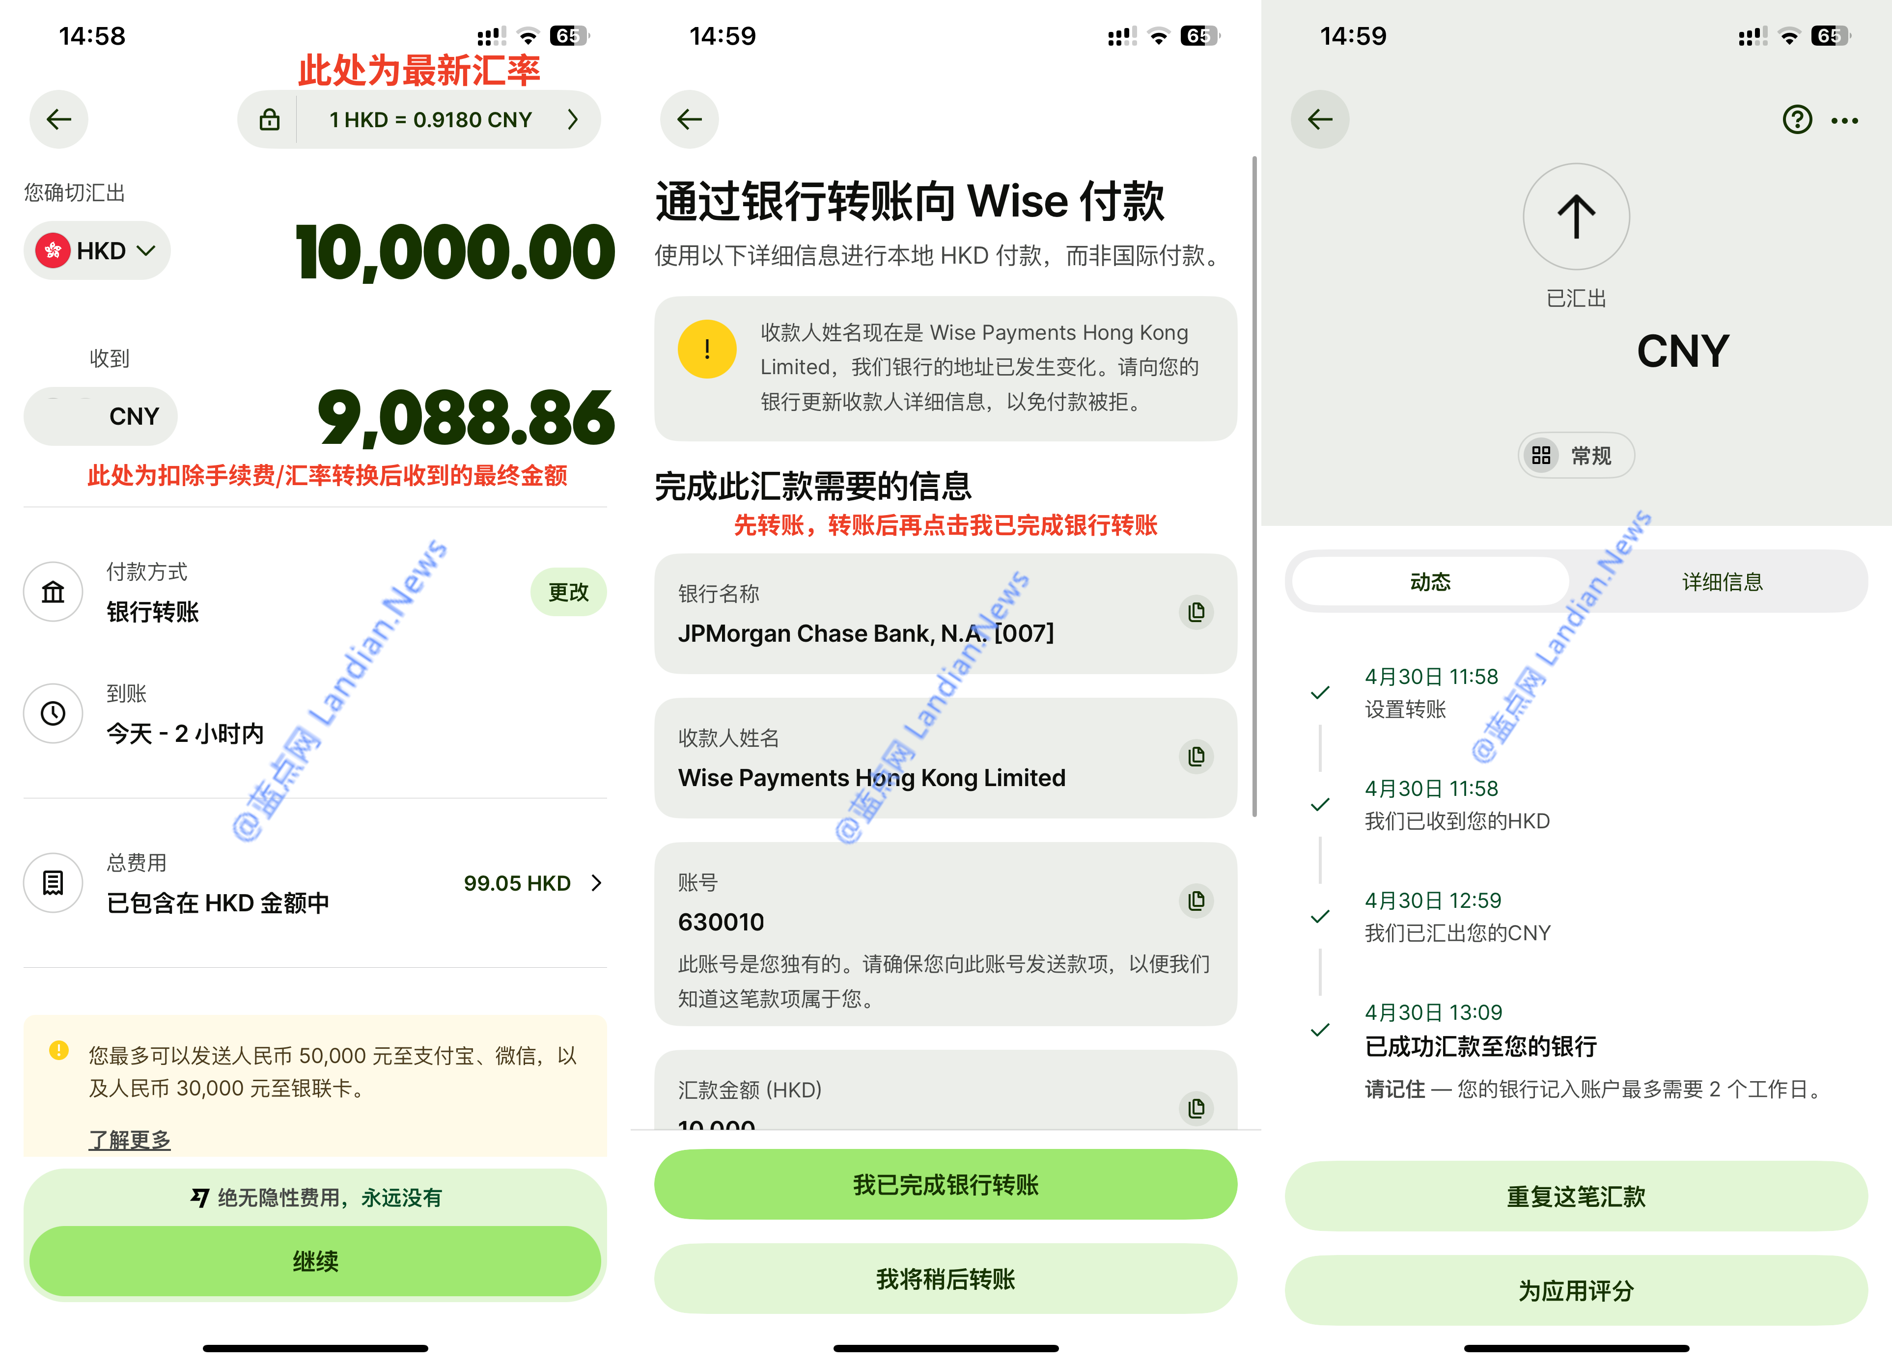Tap the receipt icon next to 总费用
This screenshot has width=1892, height=1364.
pos(54,882)
